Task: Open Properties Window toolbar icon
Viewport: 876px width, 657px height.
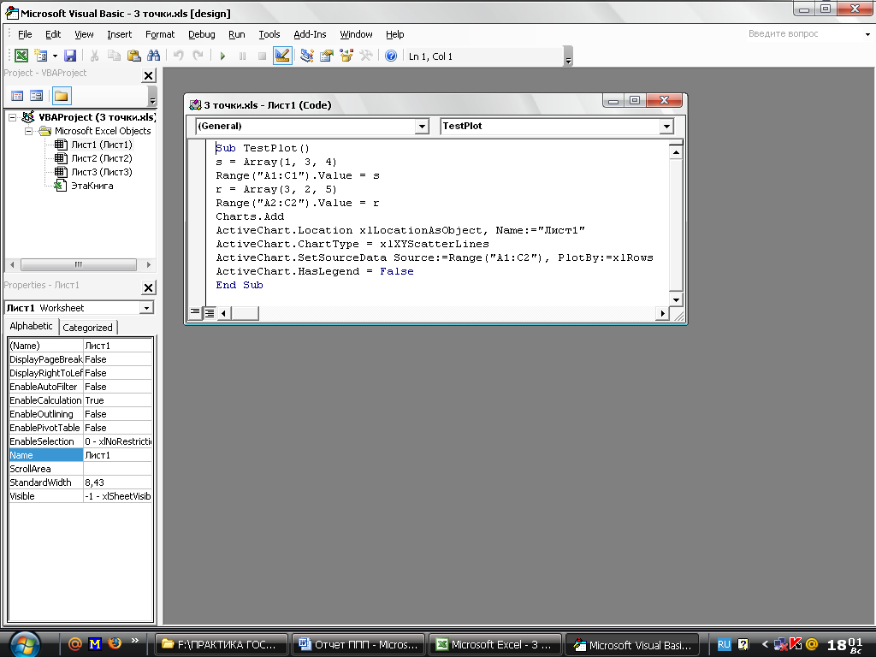Action: pyautogui.click(x=326, y=56)
